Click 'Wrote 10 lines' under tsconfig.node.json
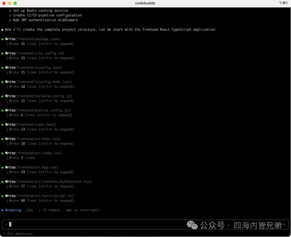This screenshot has height=237, width=291. (23, 87)
